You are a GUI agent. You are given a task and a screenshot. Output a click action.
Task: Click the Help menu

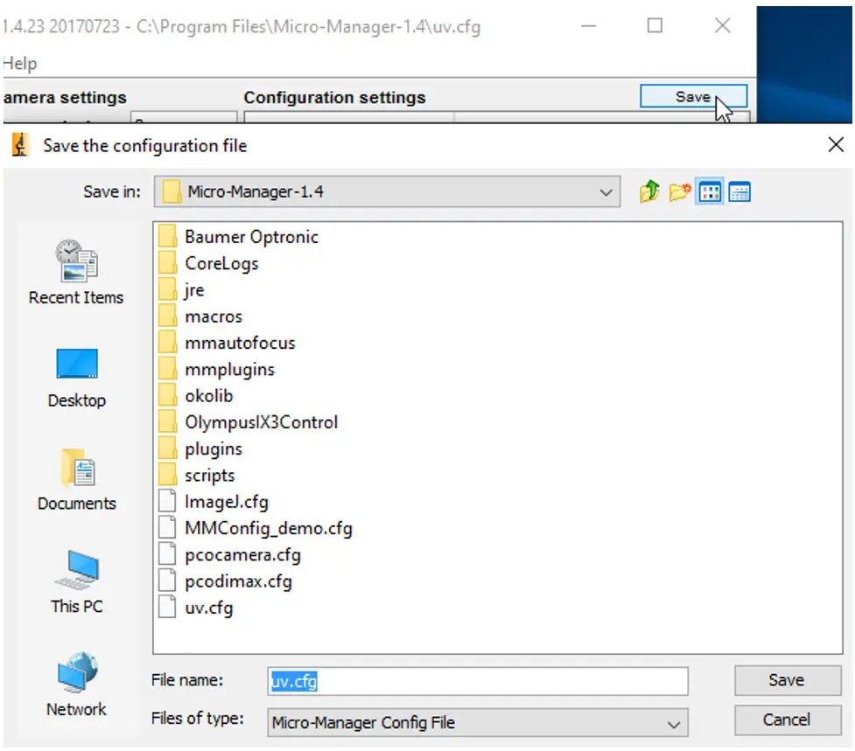[x=19, y=63]
